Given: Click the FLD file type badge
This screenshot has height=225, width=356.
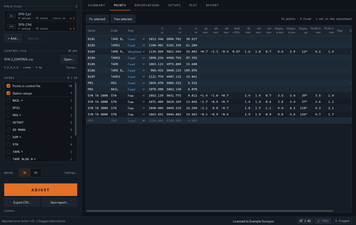Looking at the screenshot, I should [x=12, y=26].
